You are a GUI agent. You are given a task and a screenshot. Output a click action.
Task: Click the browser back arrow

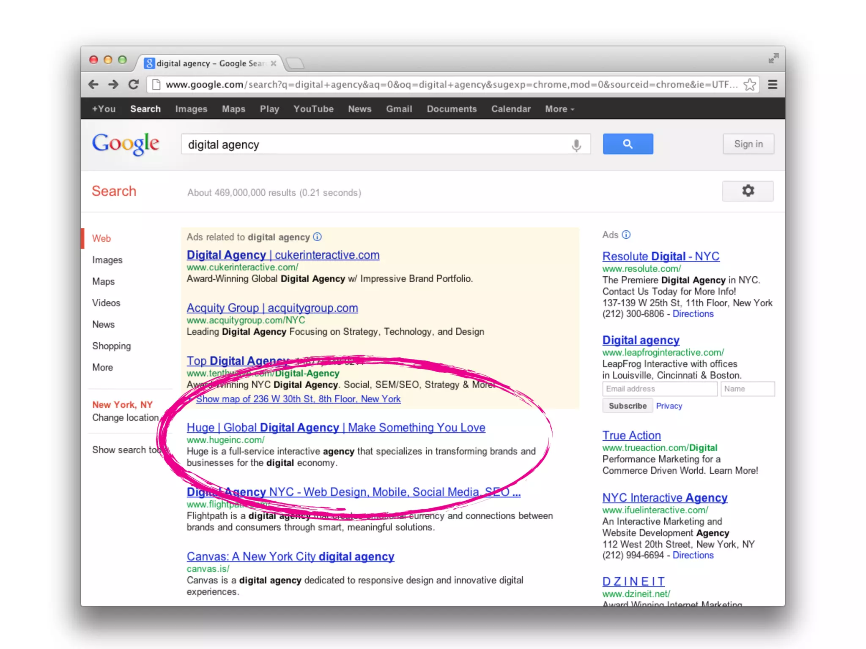pos(93,85)
